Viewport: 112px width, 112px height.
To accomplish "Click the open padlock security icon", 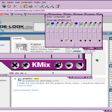I will coord(58,6).
